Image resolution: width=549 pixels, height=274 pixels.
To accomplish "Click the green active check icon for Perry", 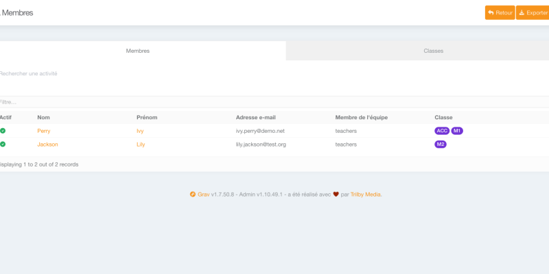I will pyautogui.click(x=3, y=131).
